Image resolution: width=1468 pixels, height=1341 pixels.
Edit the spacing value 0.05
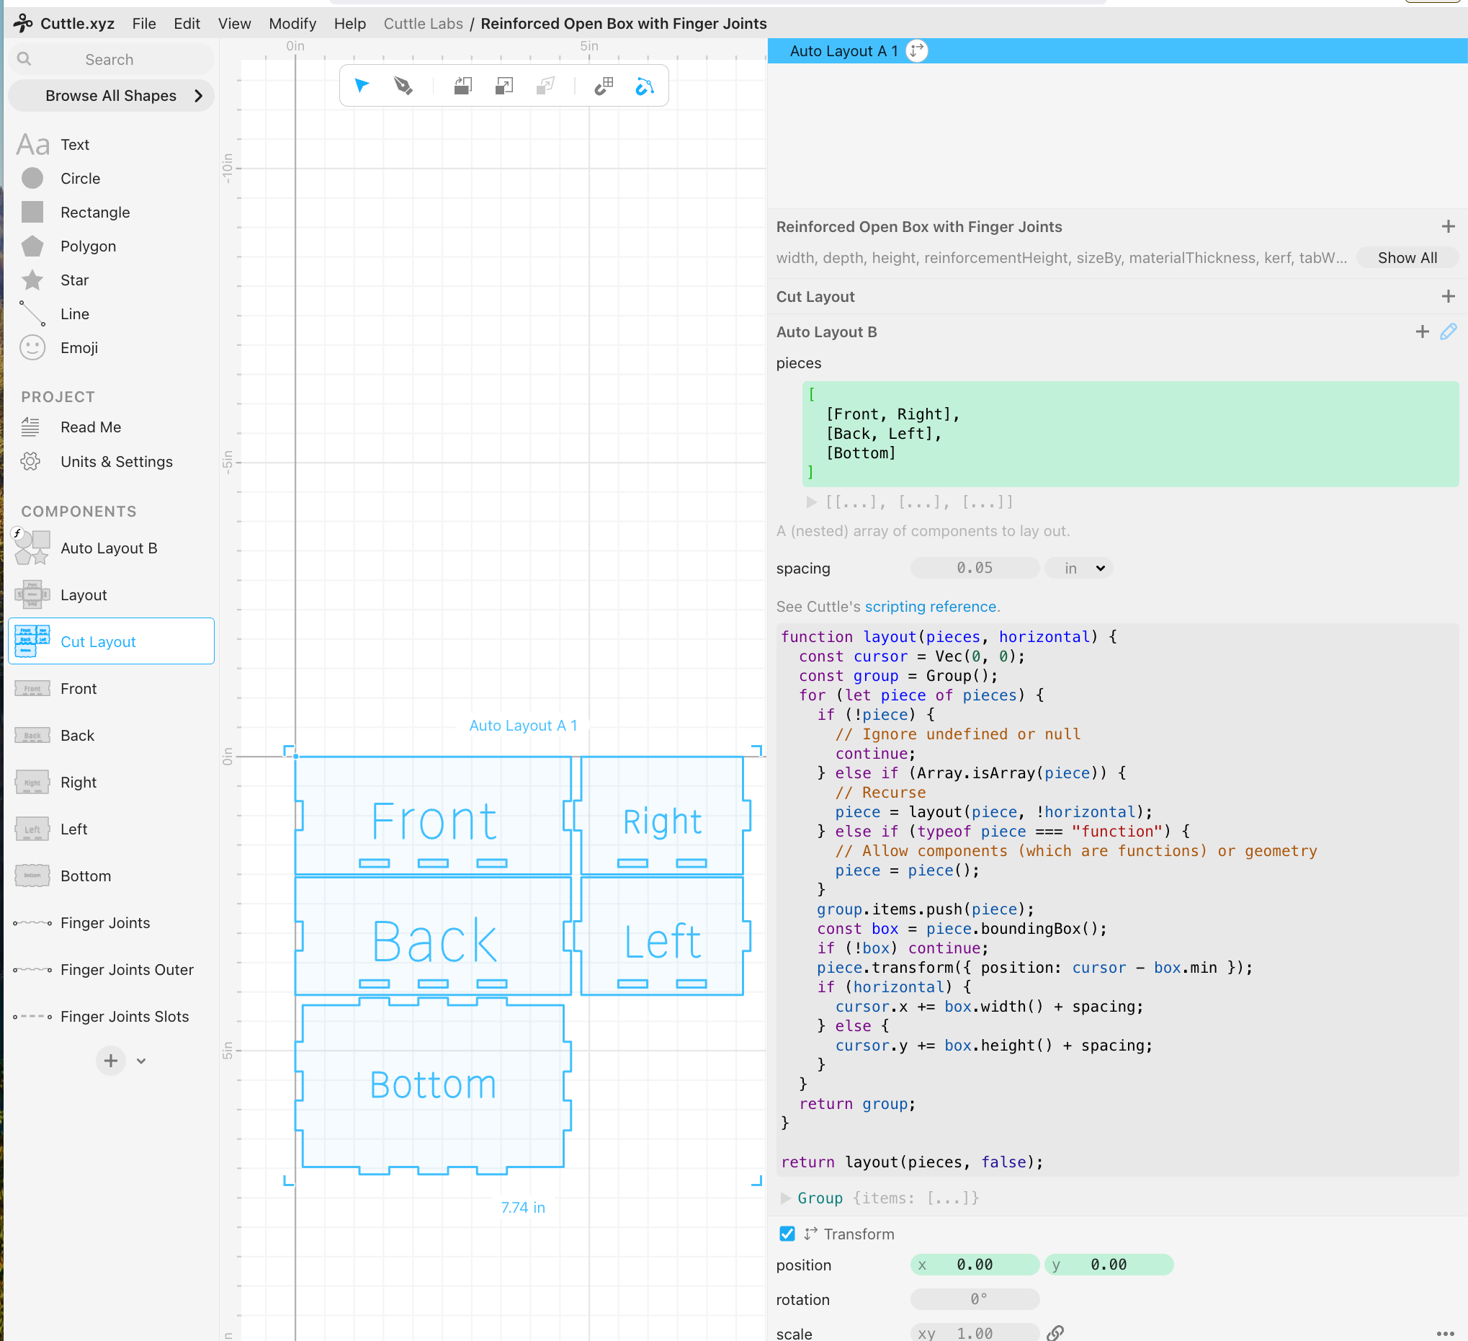pos(975,568)
